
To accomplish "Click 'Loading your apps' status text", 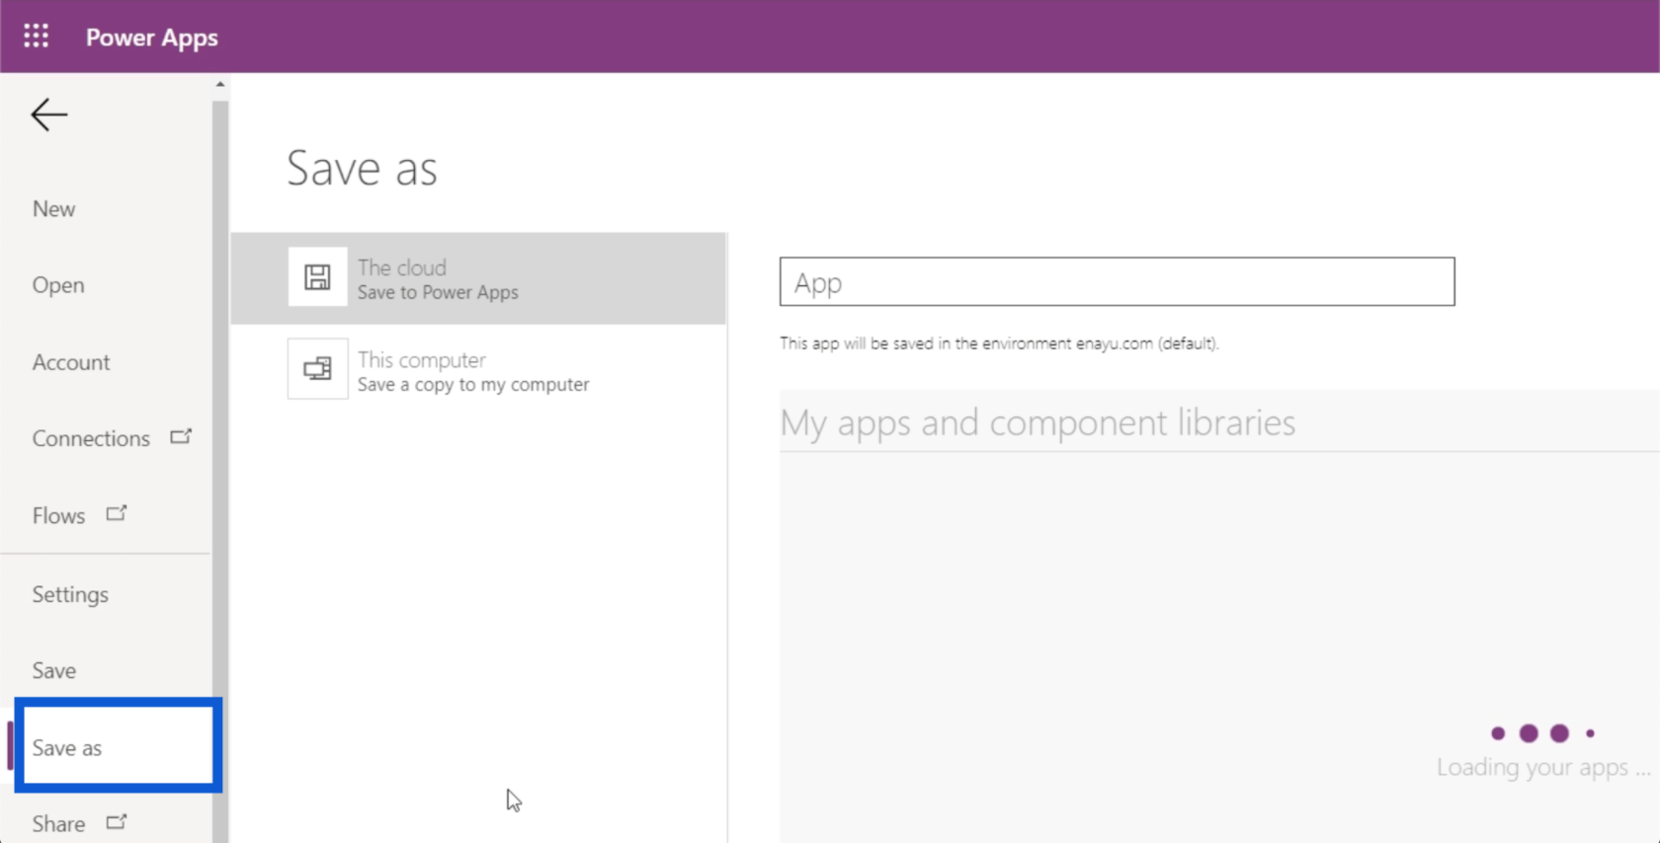I will coord(1543,767).
